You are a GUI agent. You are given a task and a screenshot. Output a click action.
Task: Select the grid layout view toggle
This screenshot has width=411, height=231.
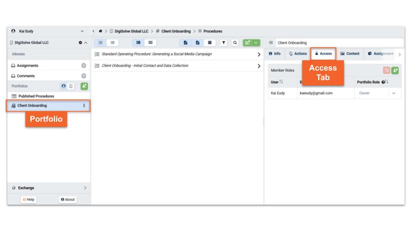click(x=150, y=43)
